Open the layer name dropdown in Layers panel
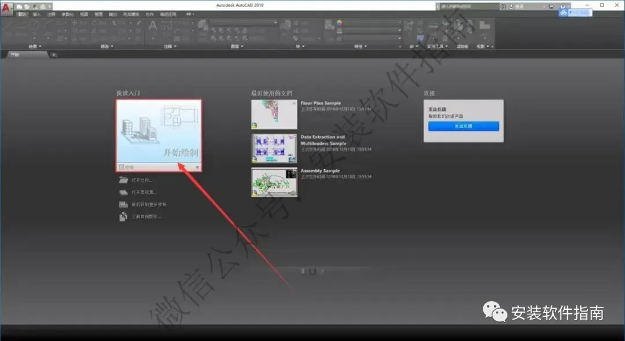625x341 pixels. tap(244, 23)
